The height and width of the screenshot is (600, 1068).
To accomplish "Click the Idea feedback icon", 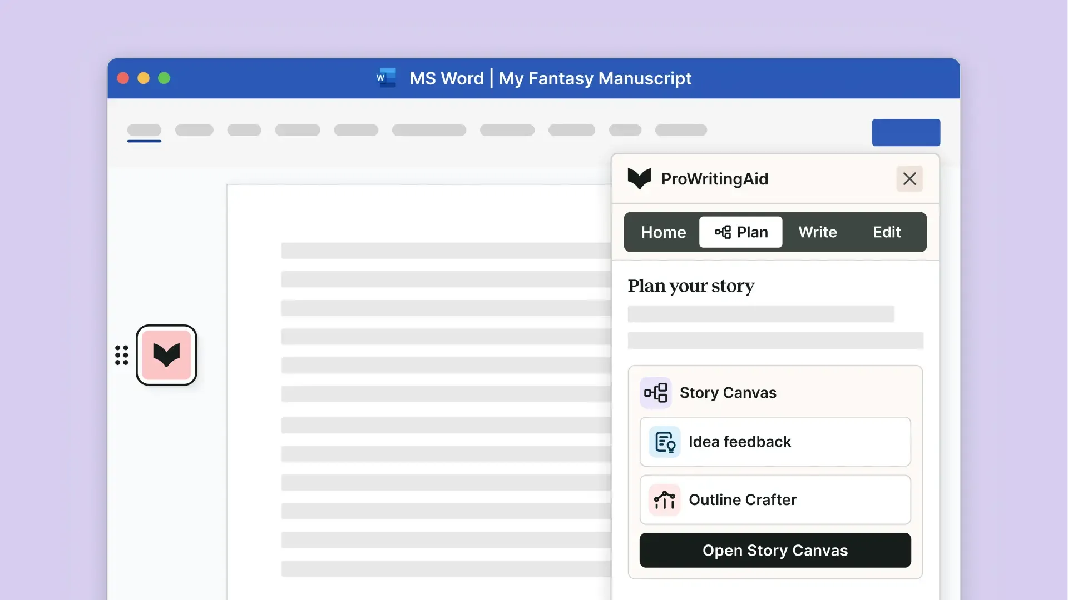I will coord(665,442).
